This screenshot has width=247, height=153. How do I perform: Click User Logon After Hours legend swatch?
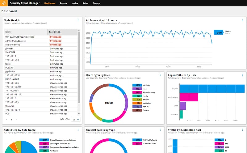44,144
